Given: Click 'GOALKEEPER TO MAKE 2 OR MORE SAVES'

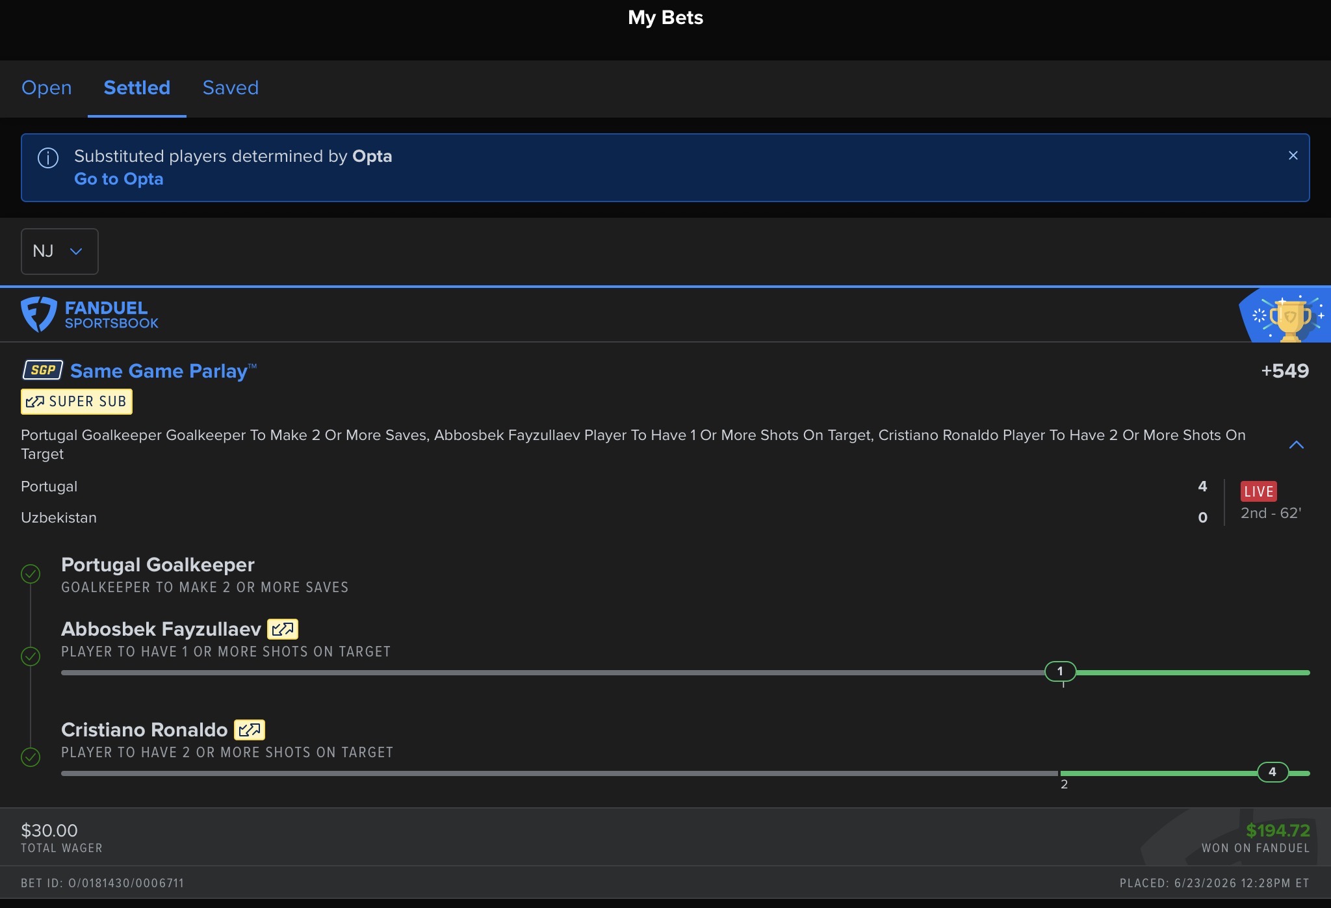Looking at the screenshot, I should point(205,588).
